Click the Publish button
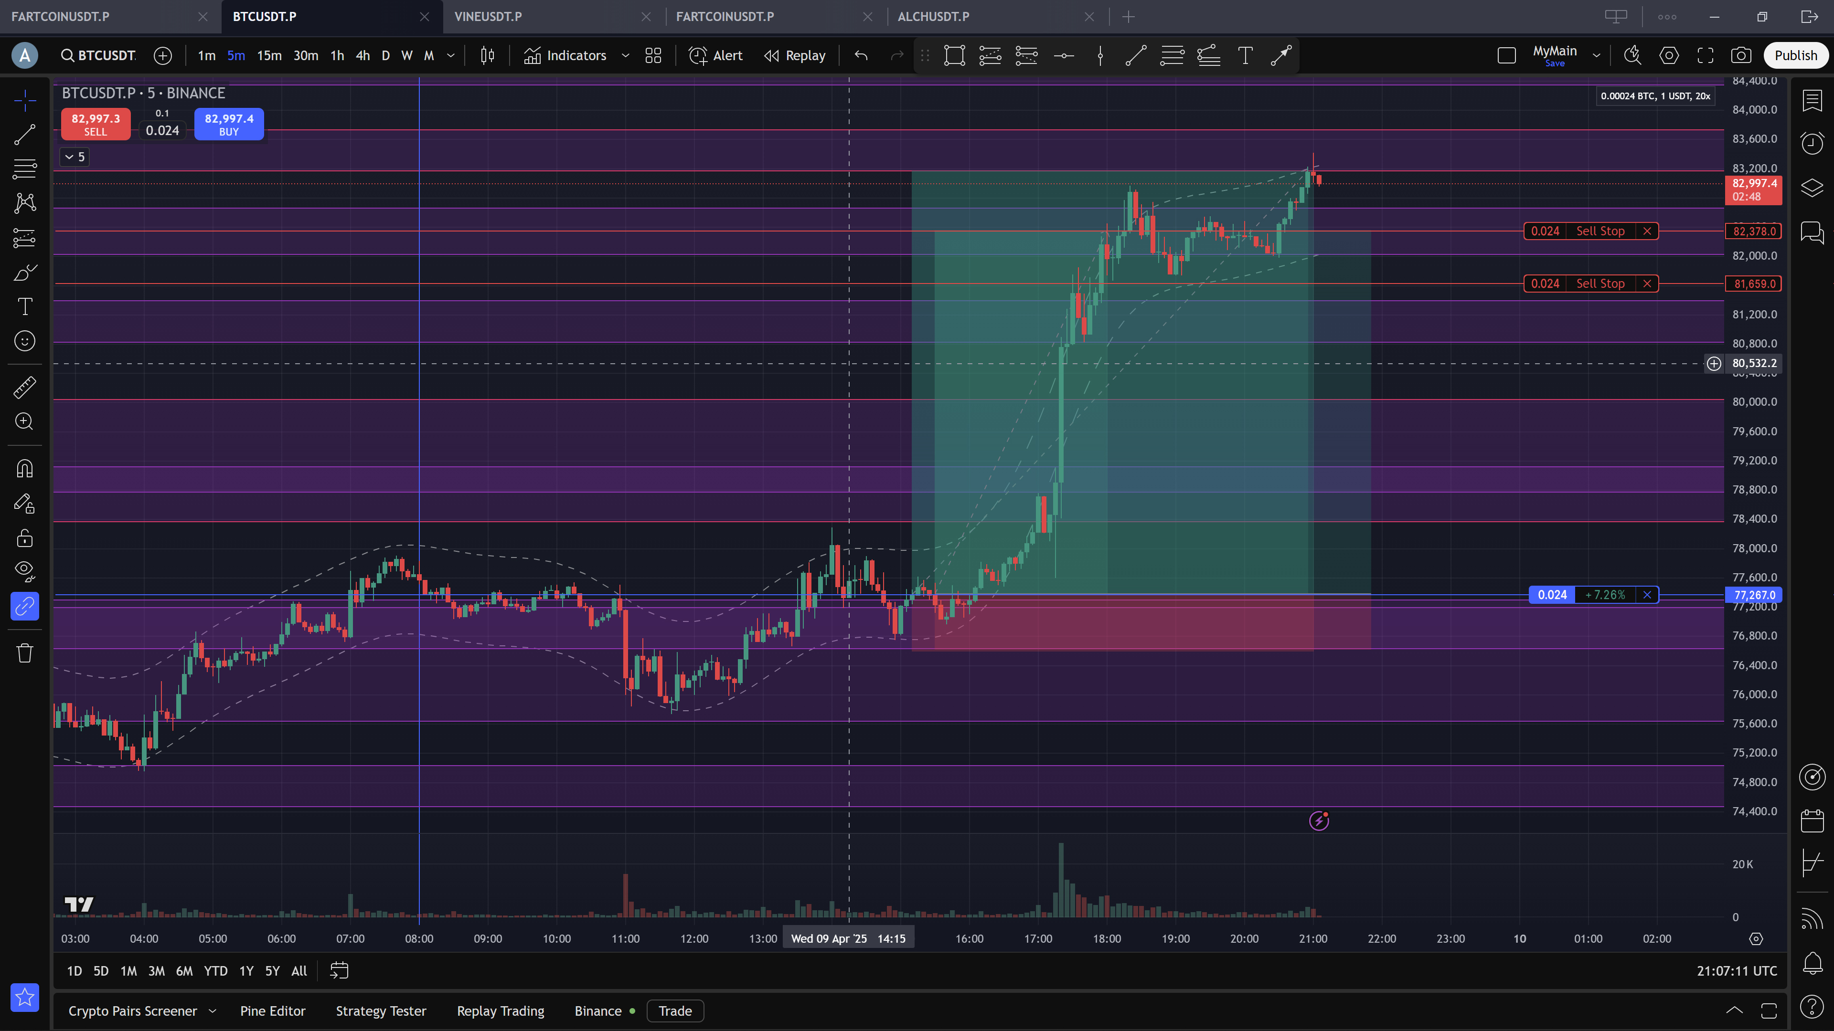 click(x=1795, y=55)
